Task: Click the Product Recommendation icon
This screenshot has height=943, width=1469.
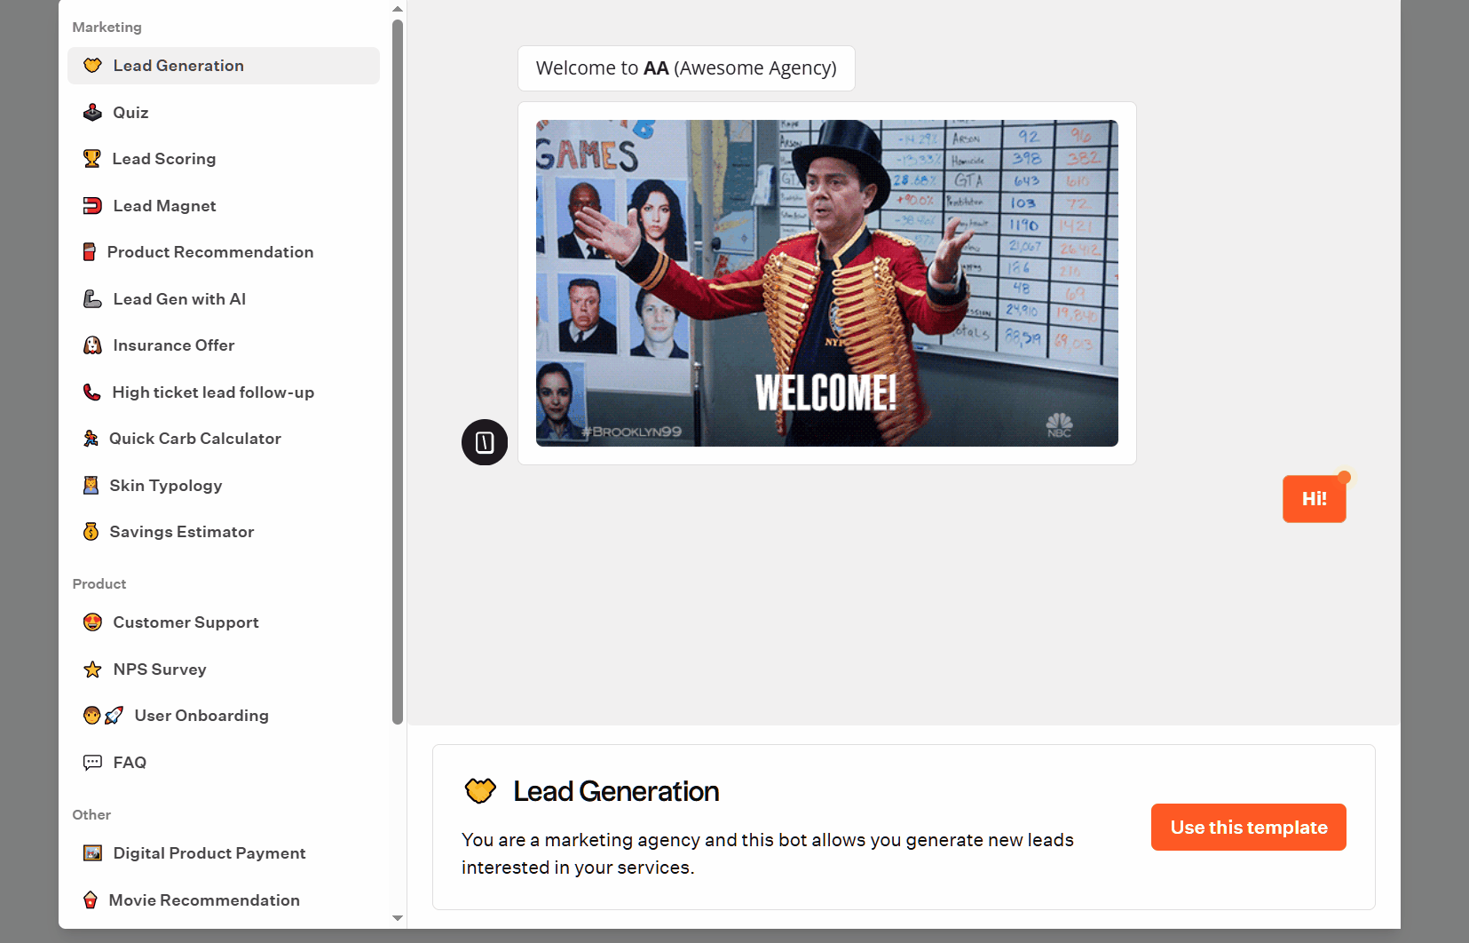Action: pos(89,252)
